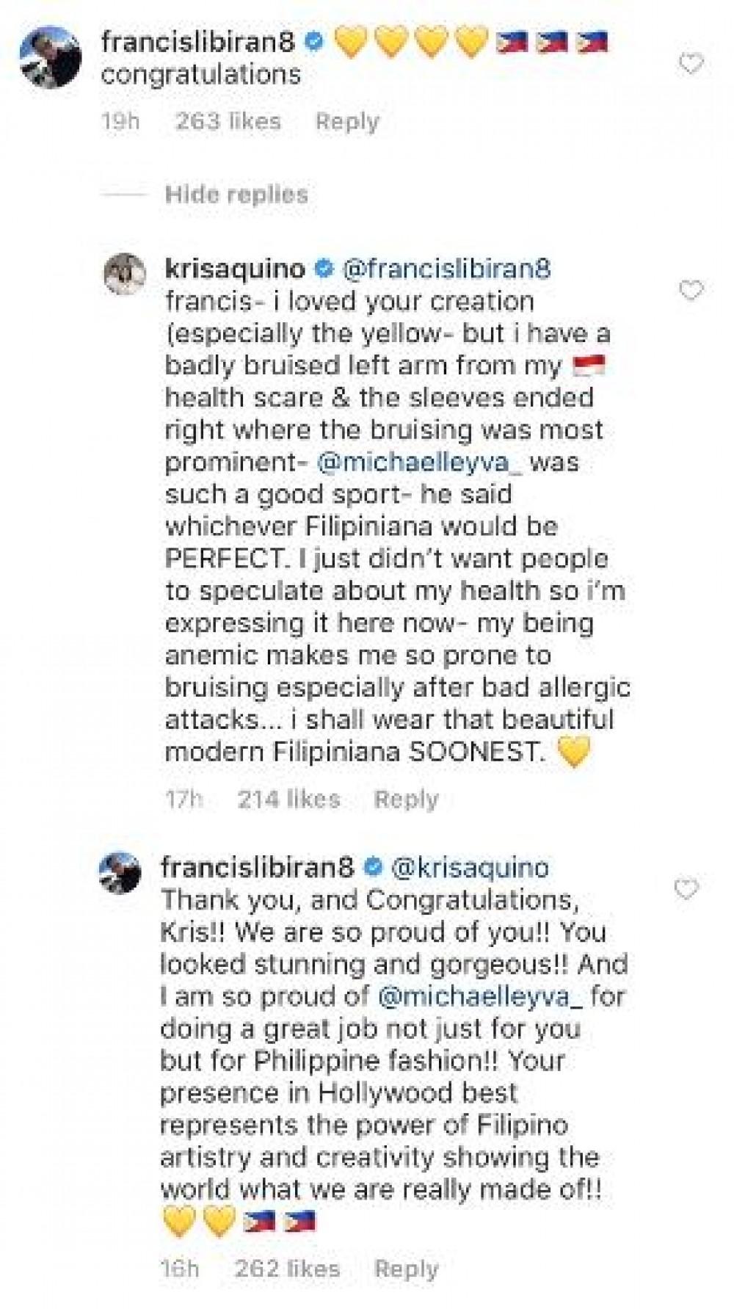The image size is (734, 1309).
Task: View the 214 likes on krisaquino's comment
Action: [288, 799]
